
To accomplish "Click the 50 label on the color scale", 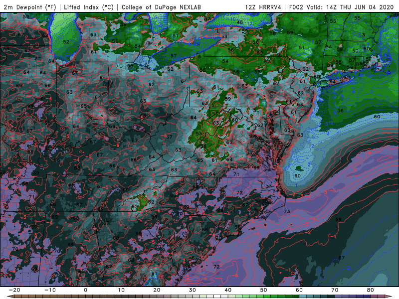I will (x=264, y=290).
